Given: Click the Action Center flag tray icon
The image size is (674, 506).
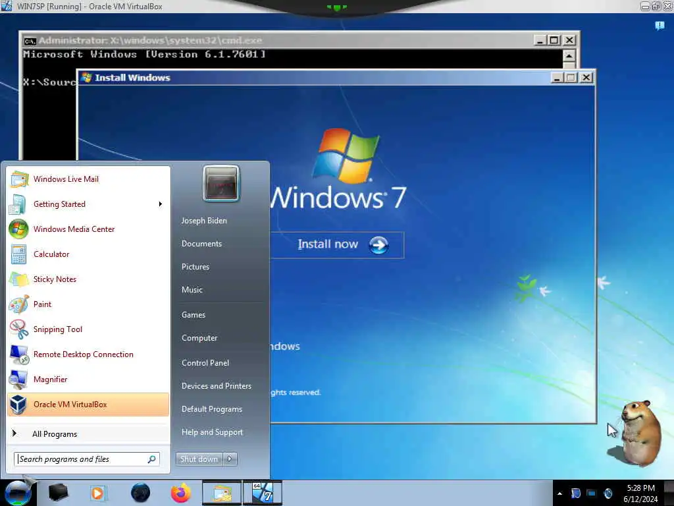Looking at the screenshot, I should (x=575, y=493).
